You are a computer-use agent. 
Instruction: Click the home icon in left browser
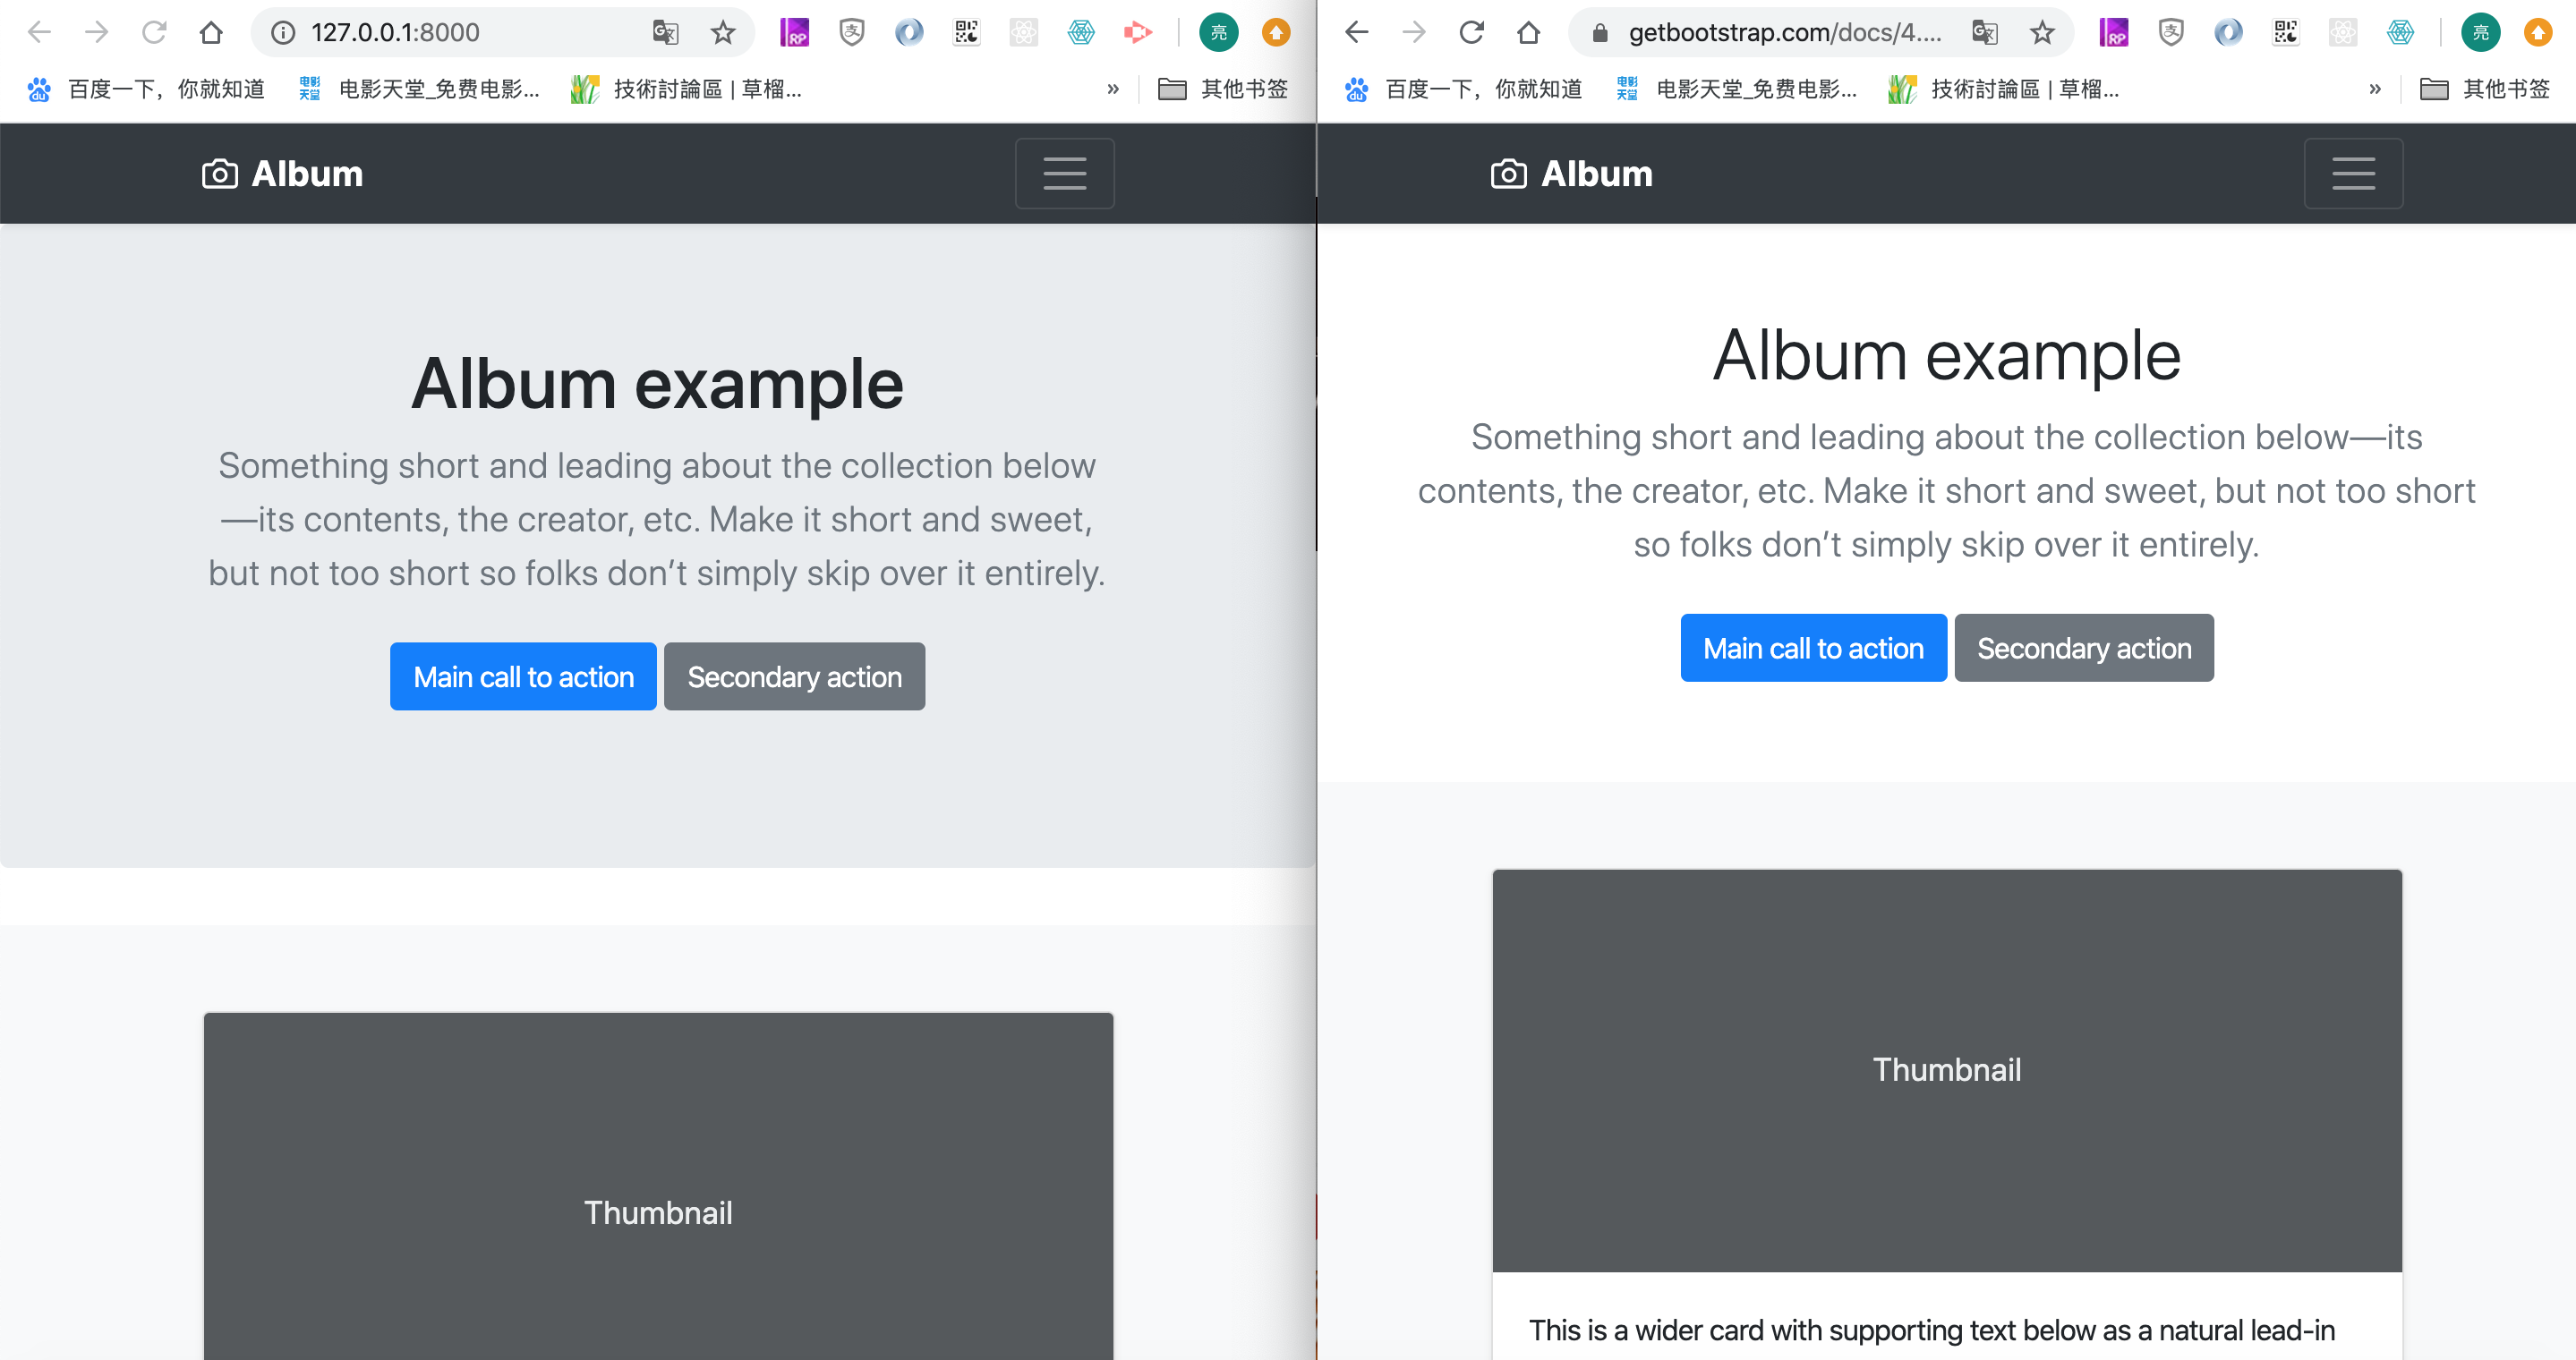[x=210, y=33]
